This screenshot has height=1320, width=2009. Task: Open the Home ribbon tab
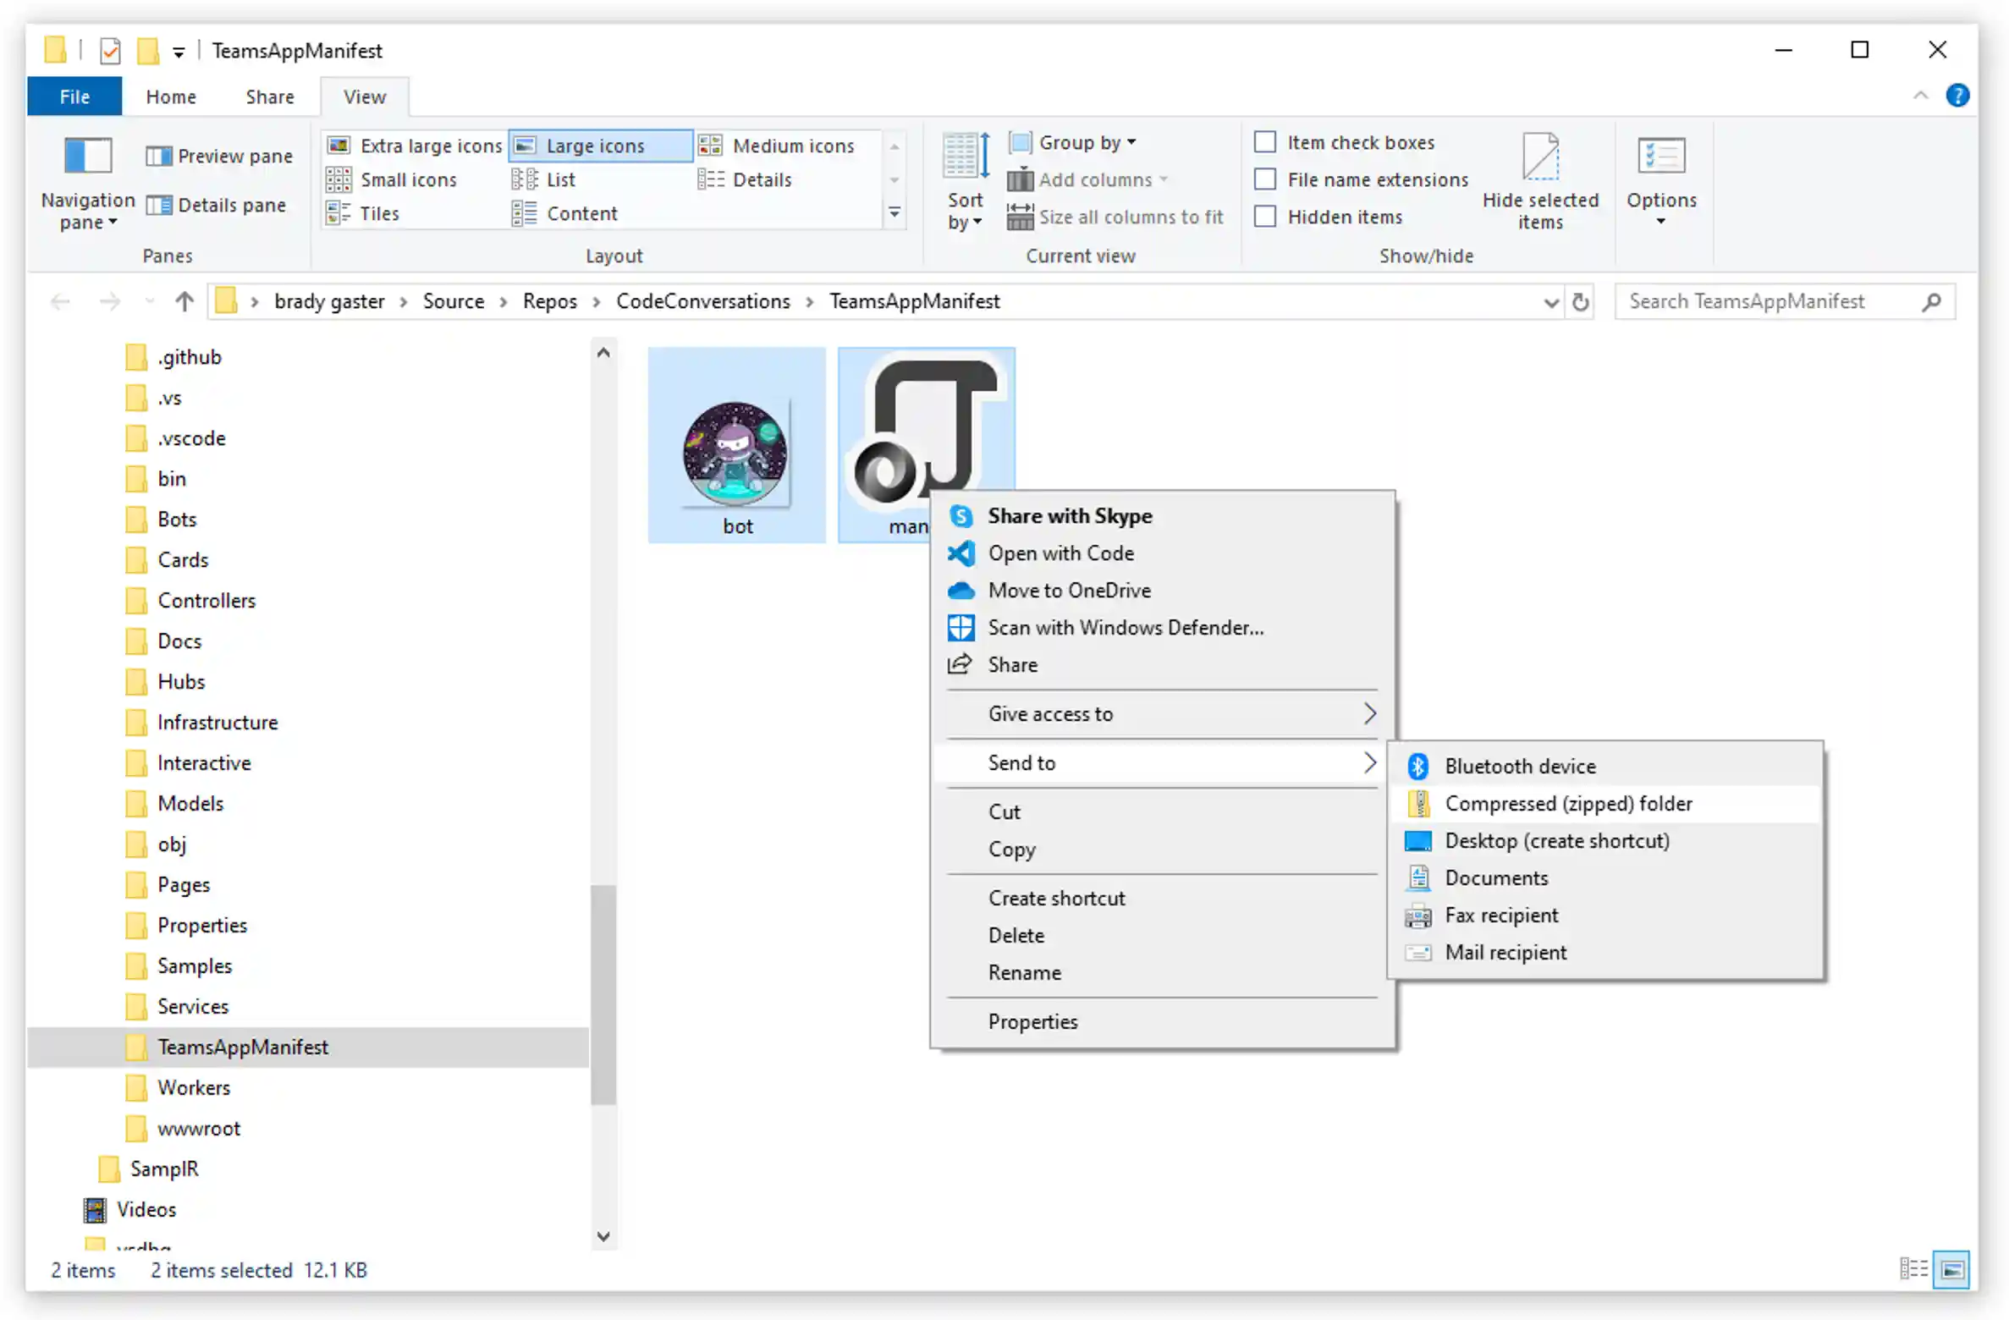coord(170,96)
